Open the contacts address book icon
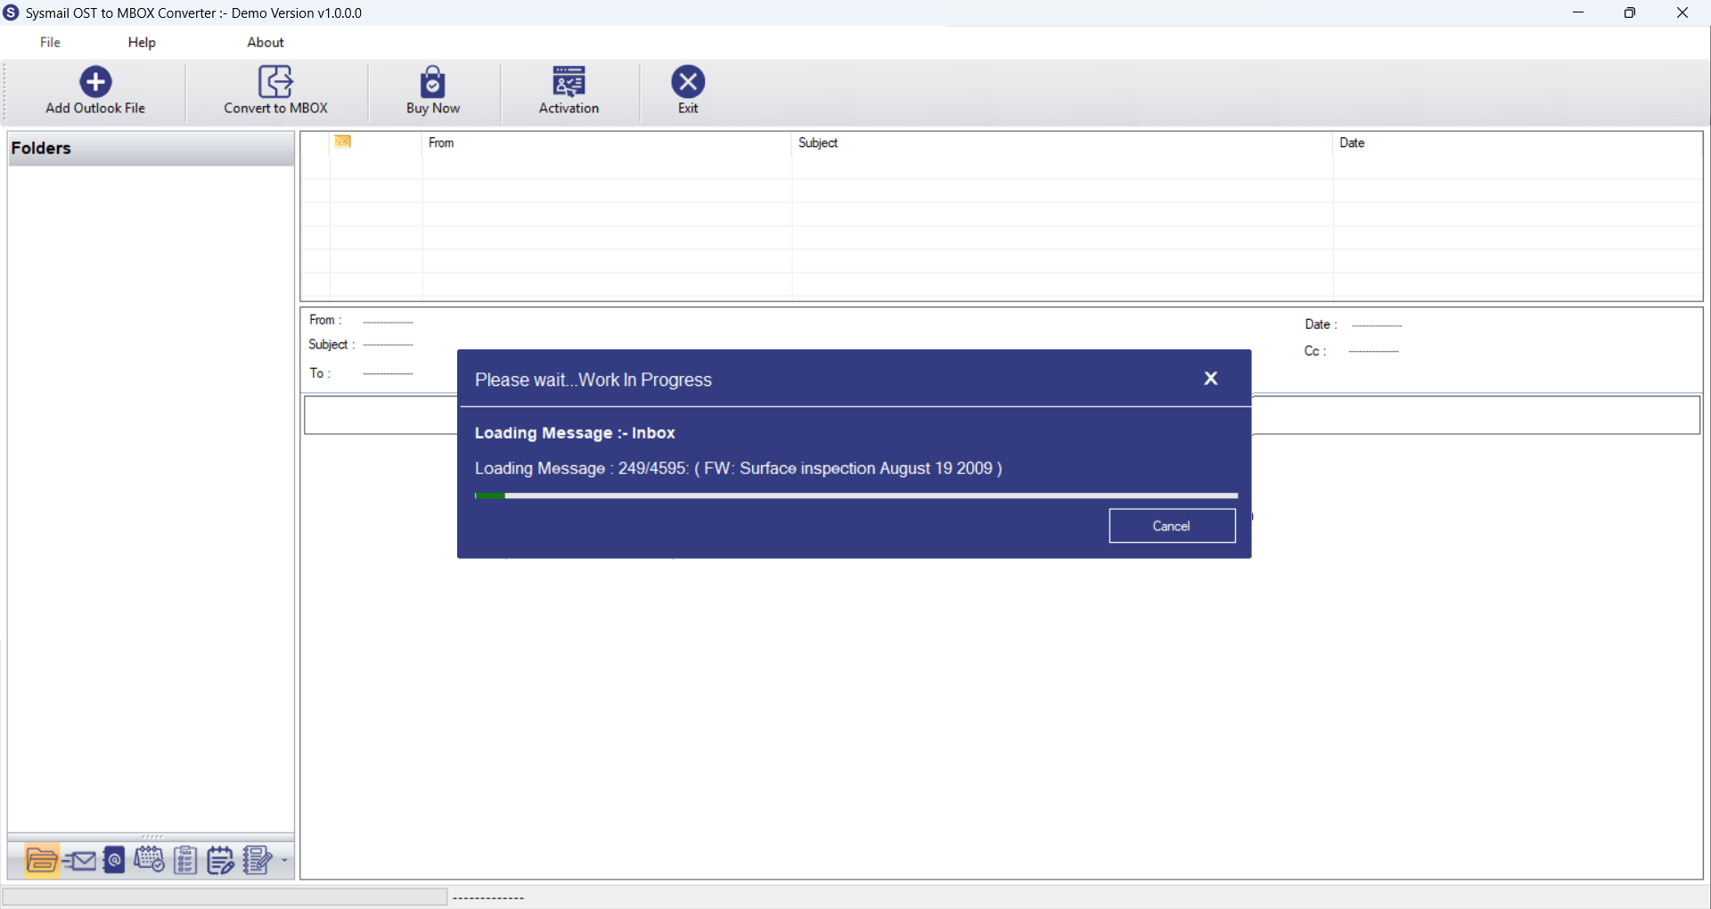 (x=114, y=861)
